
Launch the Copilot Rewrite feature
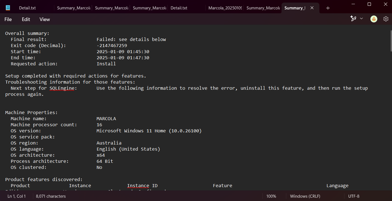pos(353,19)
